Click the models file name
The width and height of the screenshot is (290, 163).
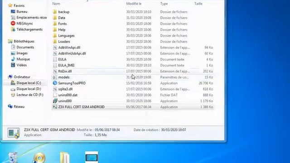(x=64, y=77)
